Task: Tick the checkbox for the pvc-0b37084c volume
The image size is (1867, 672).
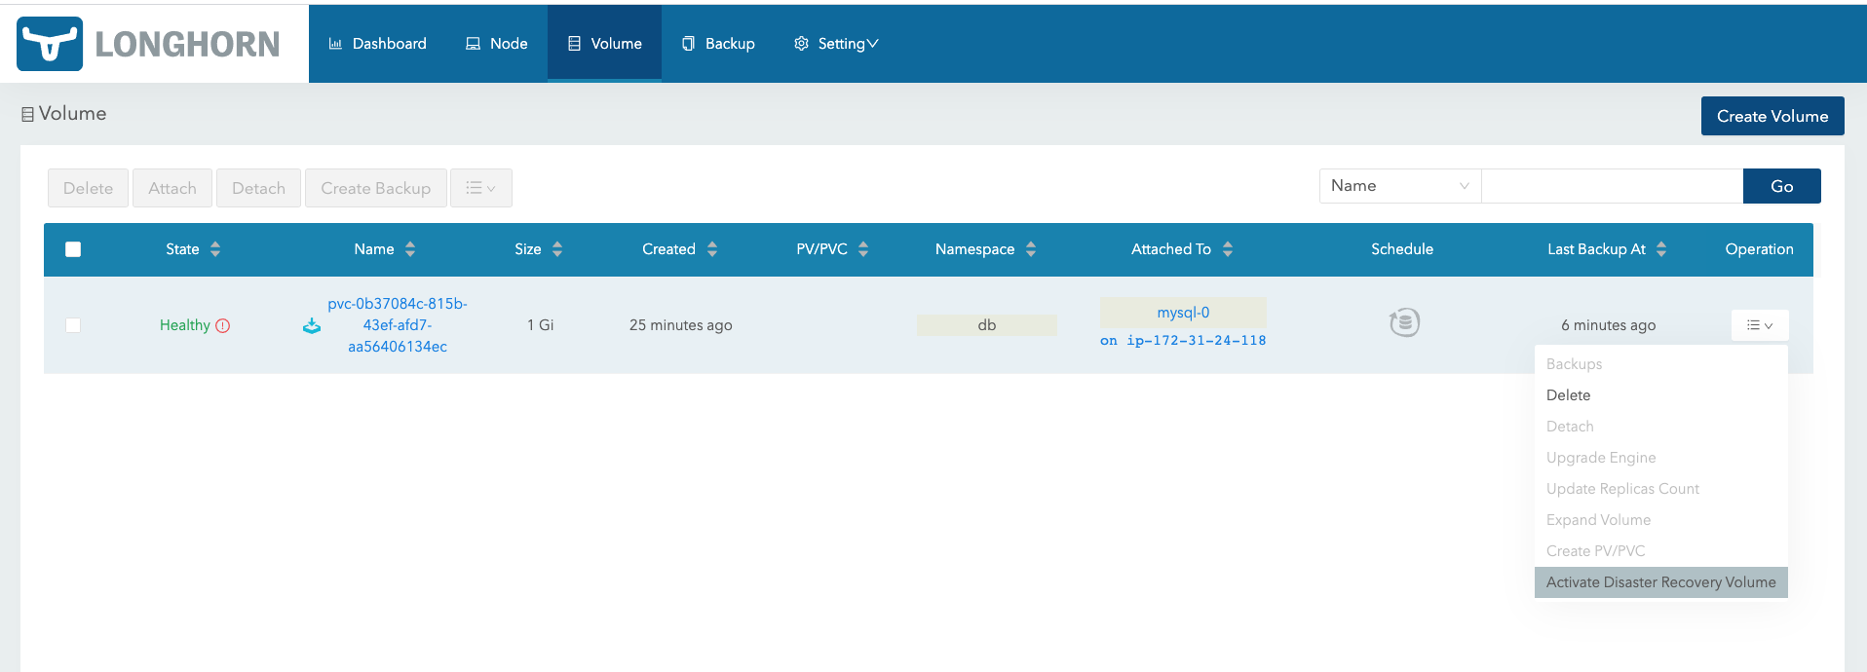Action: (x=73, y=325)
